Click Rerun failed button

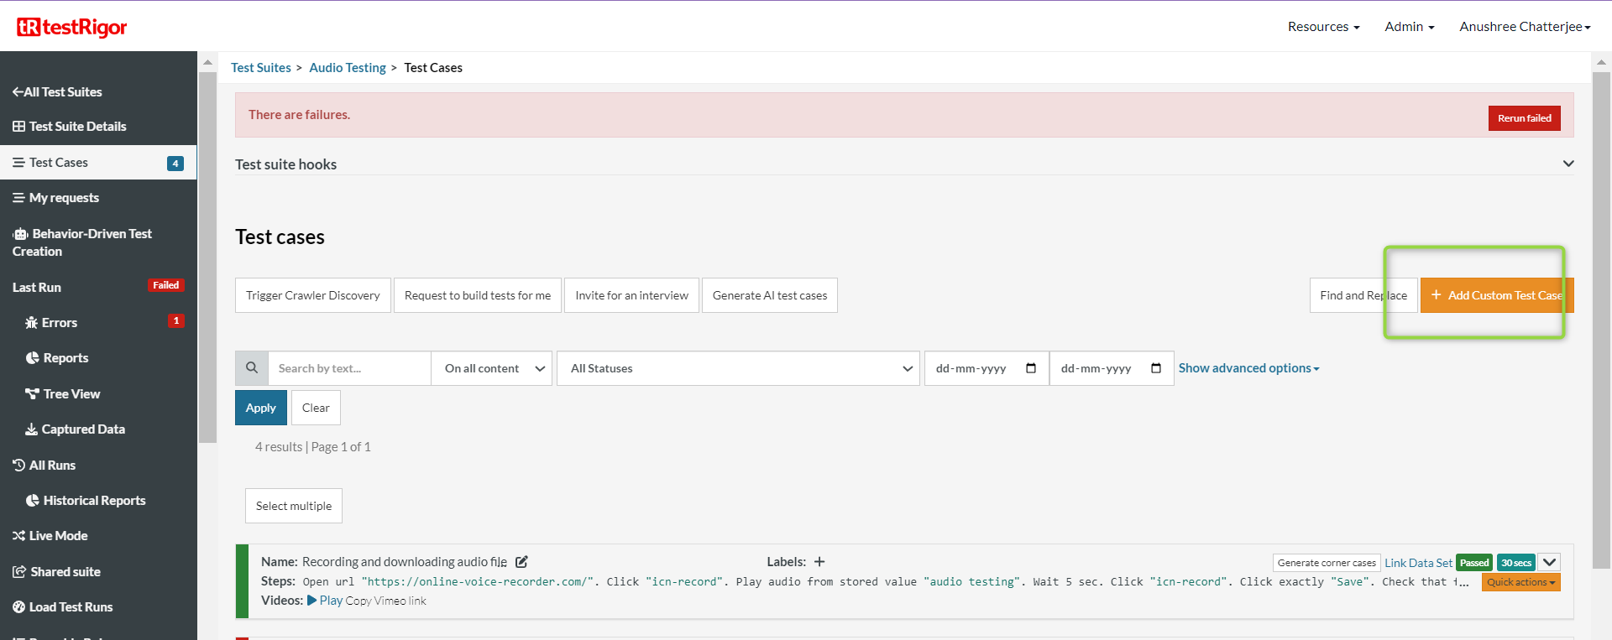click(x=1524, y=118)
